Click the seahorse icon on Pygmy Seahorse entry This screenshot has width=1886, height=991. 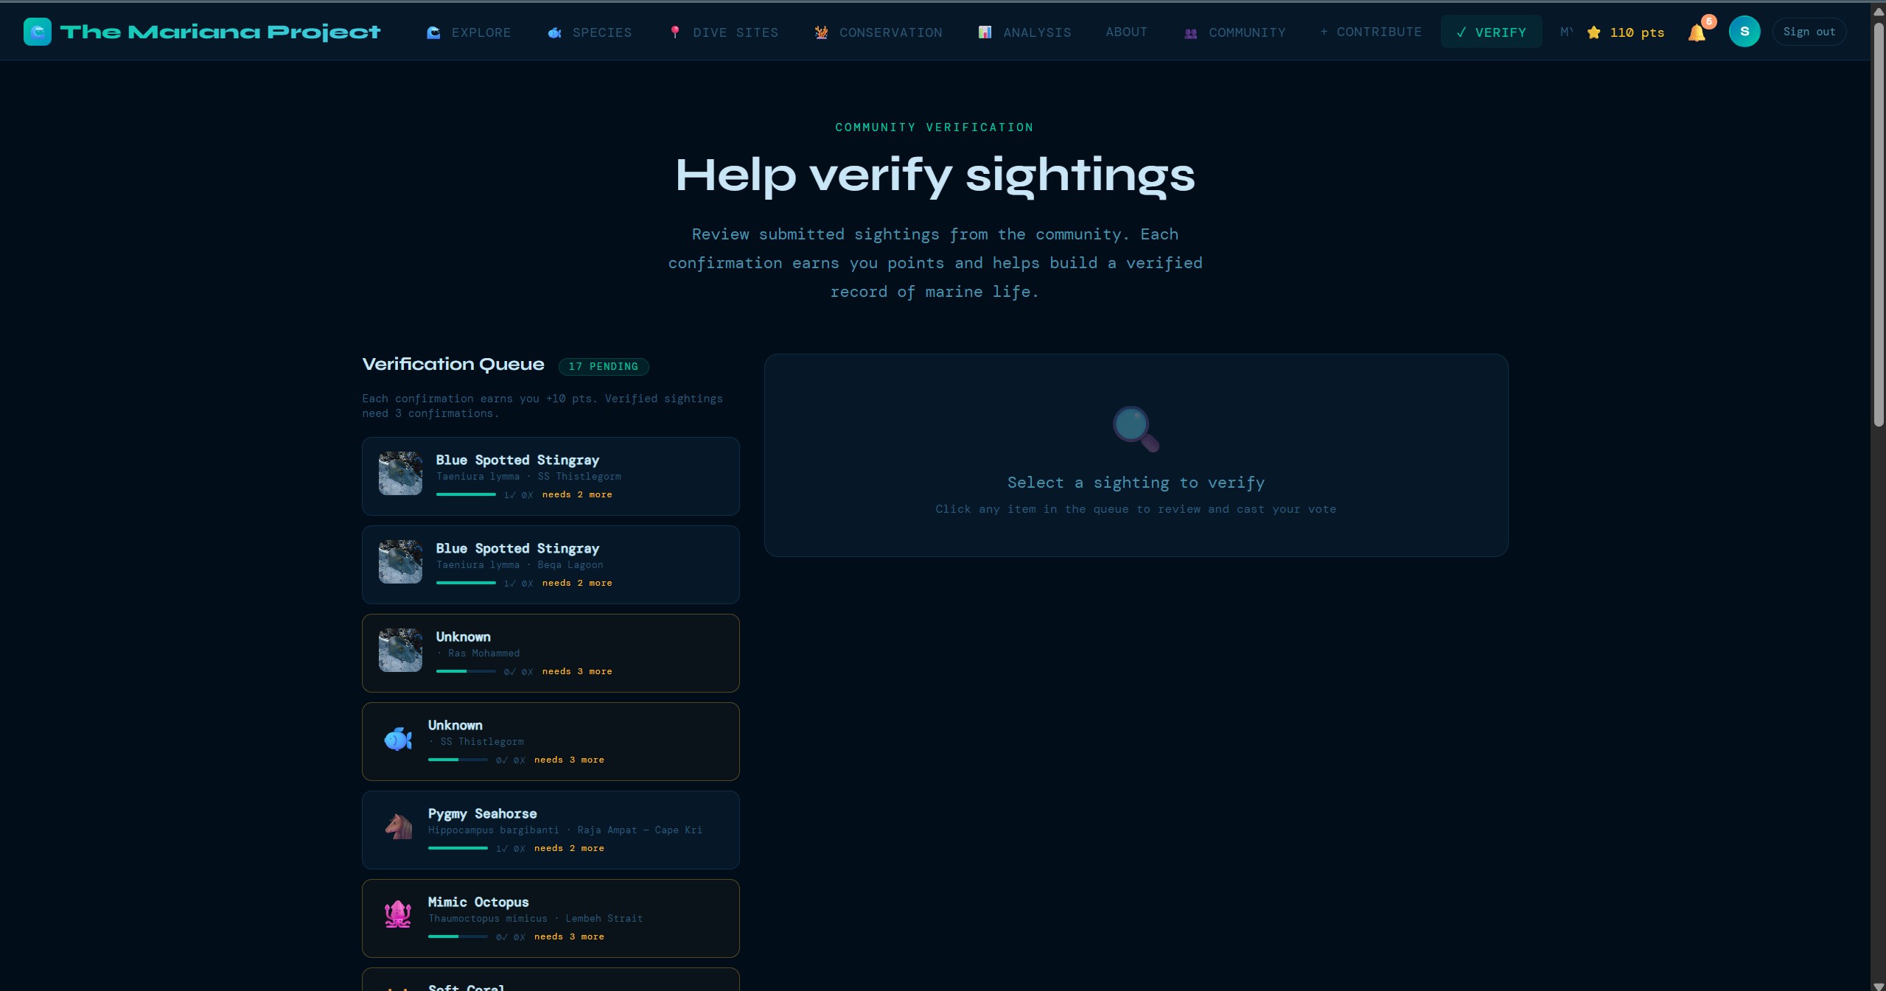(398, 827)
